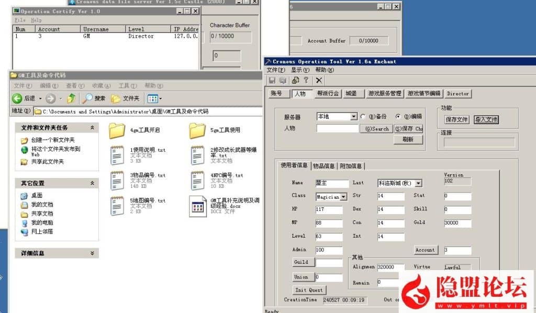The width and height of the screenshot is (536, 313).
Task: Click the Save floppy disk toolbar icon
Action: [x=272, y=80]
